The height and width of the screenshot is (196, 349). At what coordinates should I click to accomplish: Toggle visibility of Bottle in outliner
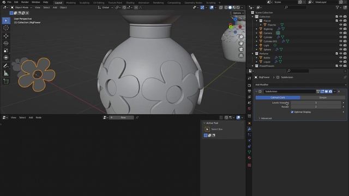tap(340, 58)
